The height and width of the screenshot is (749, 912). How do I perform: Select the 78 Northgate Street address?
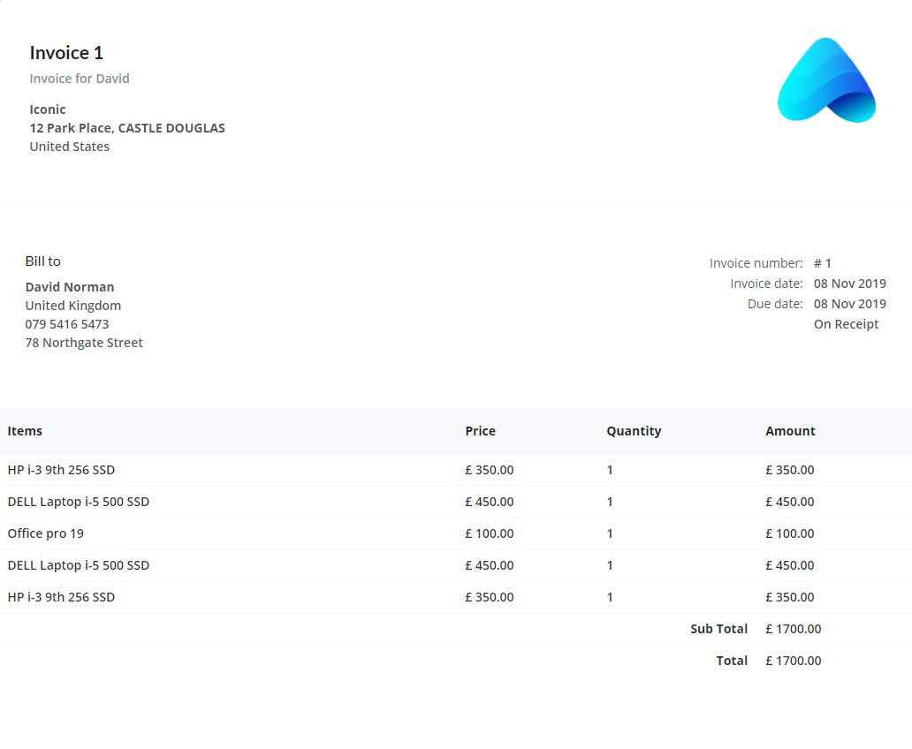[x=84, y=343]
